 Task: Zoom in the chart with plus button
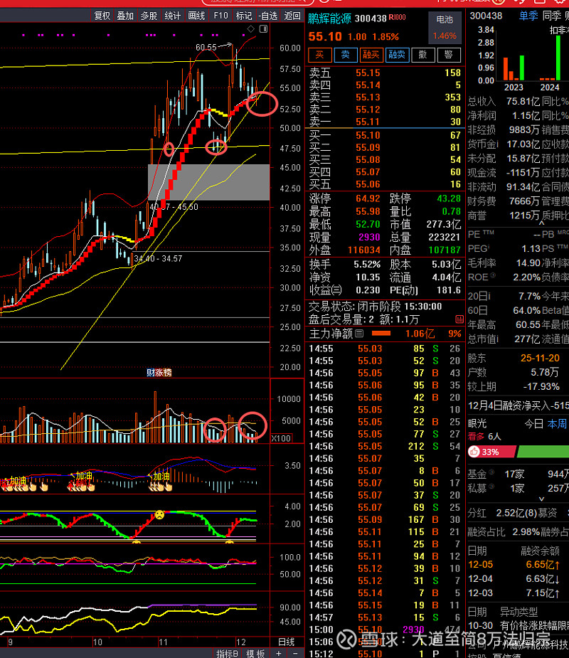click(279, 654)
